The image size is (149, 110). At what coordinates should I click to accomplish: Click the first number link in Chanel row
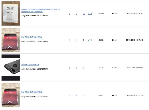click(x=70, y=14)
